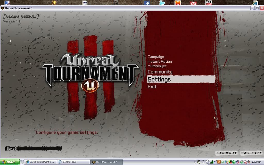The width and height of the screenshot is (264, 165).
Task: Switch to the Unreal Tournament 3 browser taskbar window
Action: tap(40, 162)
